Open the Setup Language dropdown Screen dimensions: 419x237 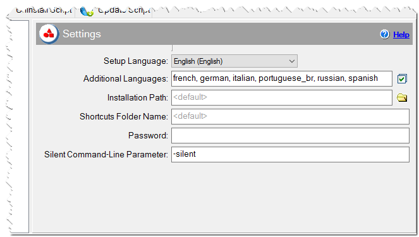(x=234, y=61)
